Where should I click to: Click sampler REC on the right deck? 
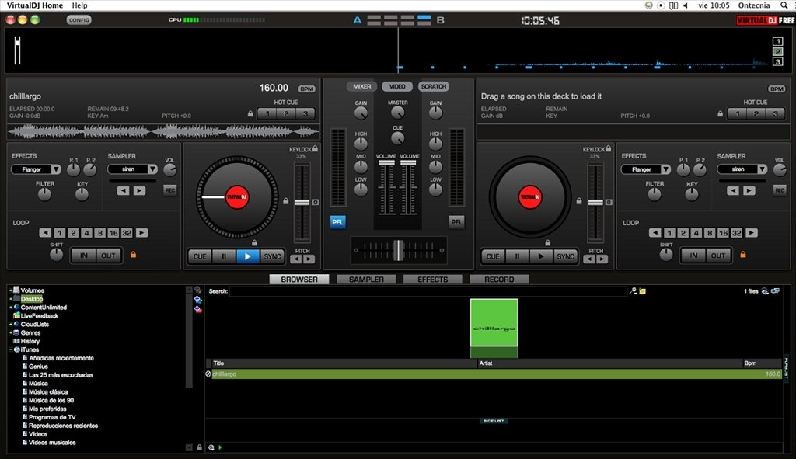coord(780,190)
